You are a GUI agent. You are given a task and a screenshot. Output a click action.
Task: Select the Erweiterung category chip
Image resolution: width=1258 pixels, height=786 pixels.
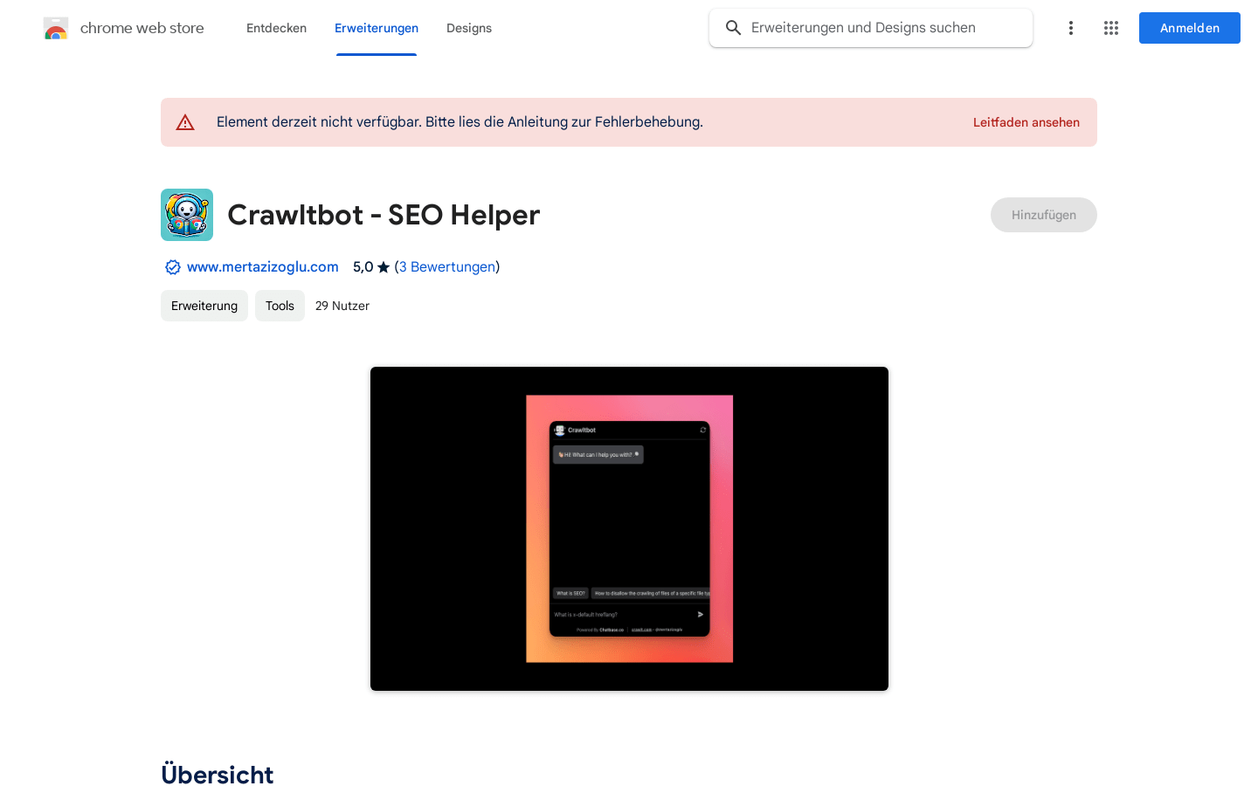[x=204, y=306]
